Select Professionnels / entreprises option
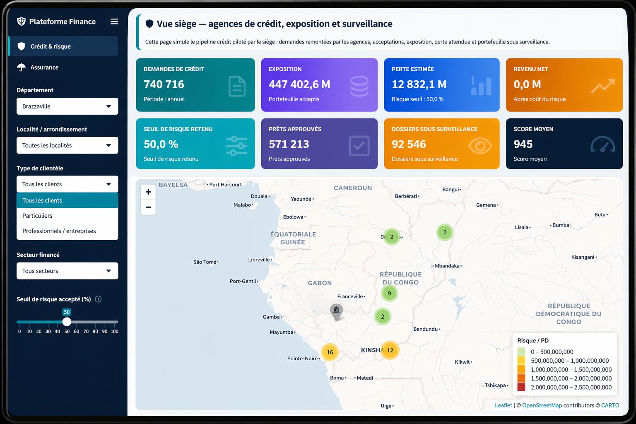The image size is (636, 424). pyautogui.click(x=67, y=231)
